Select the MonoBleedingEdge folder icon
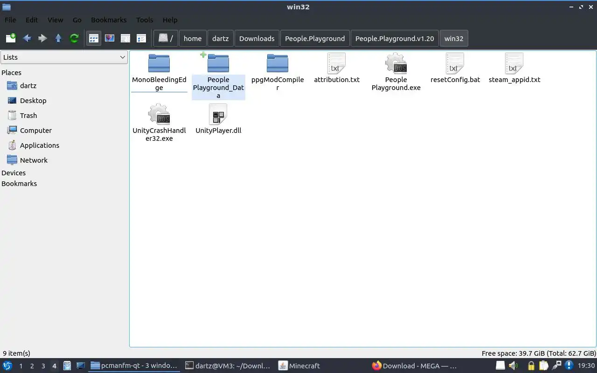The image size is (597, 373). click(159, 63)
